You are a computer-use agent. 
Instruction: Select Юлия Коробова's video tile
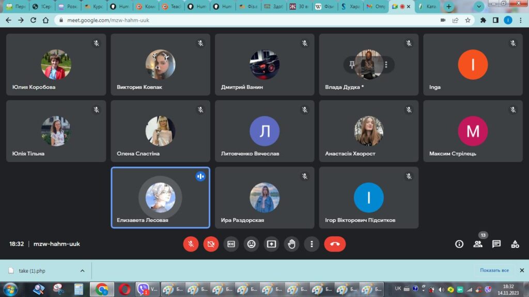tap(56, 64)
